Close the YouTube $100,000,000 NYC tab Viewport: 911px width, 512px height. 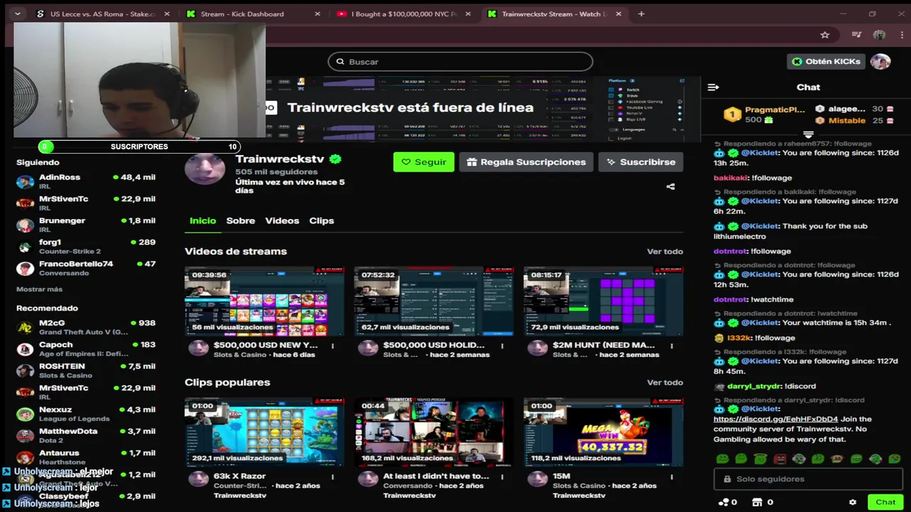[468, 14]
